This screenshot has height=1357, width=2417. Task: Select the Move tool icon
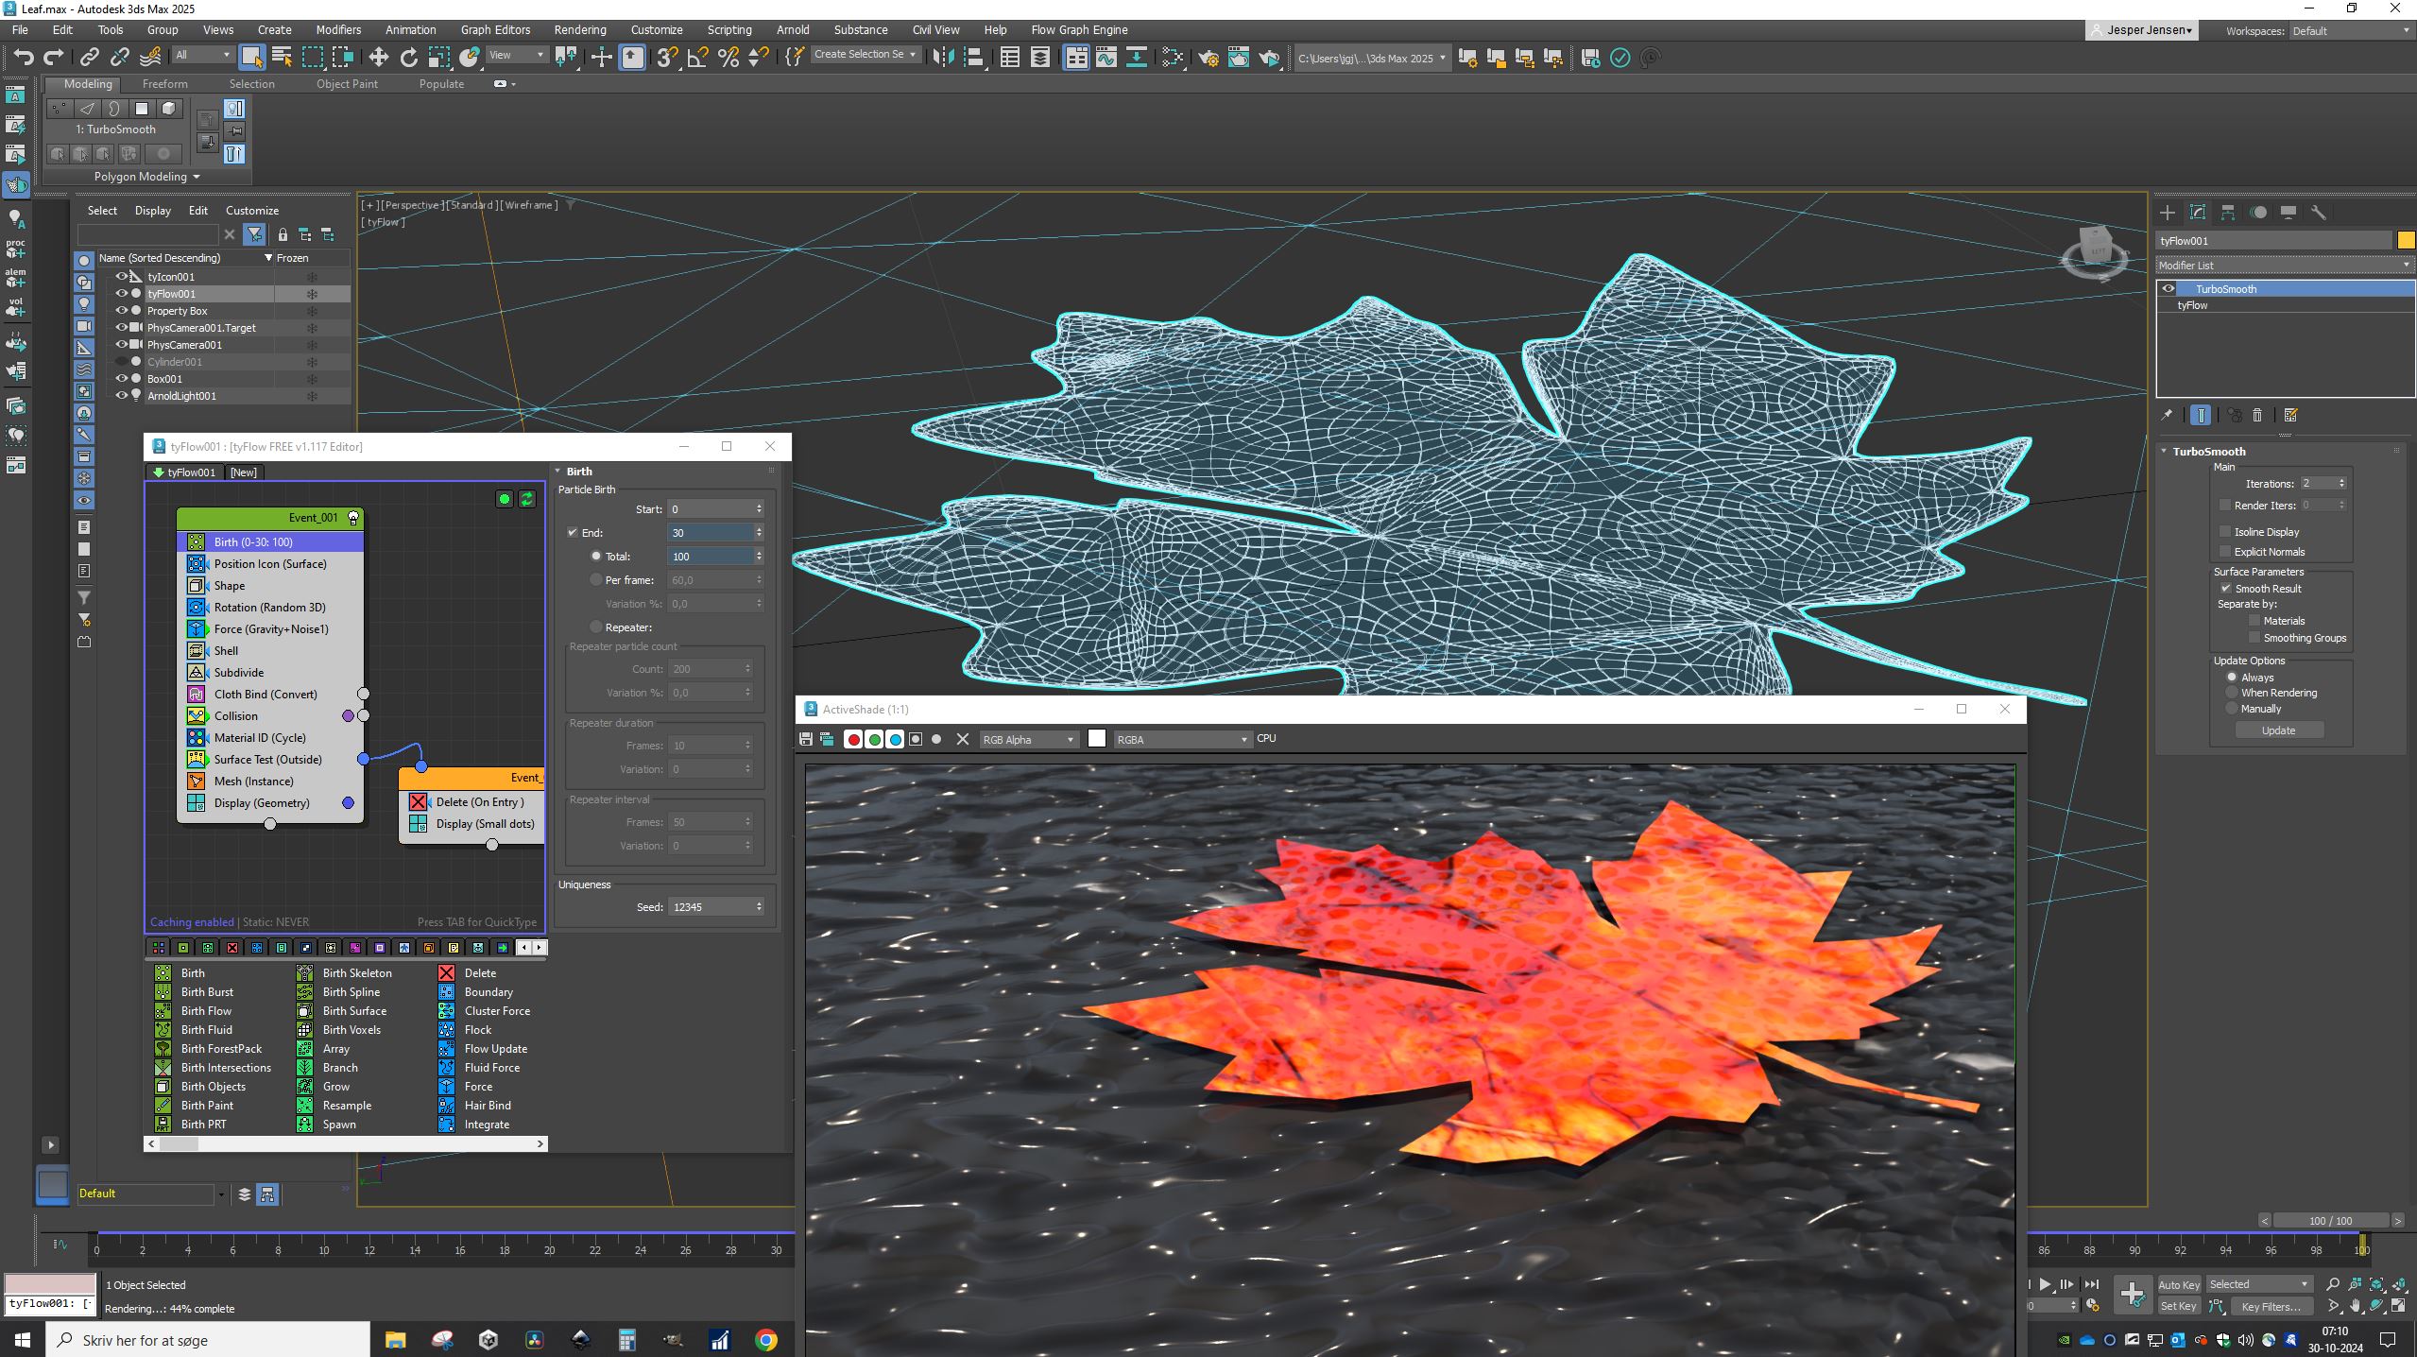tap(378, 58)
